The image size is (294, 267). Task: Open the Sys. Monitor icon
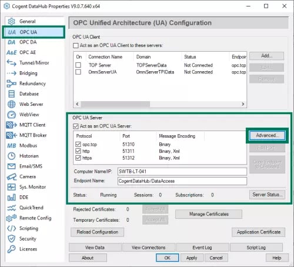click(x=11, y=187)
